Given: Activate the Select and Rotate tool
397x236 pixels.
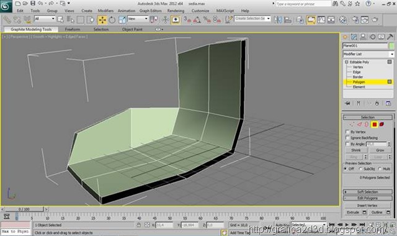Looking at the screenshot, I should tap(112, 20).
